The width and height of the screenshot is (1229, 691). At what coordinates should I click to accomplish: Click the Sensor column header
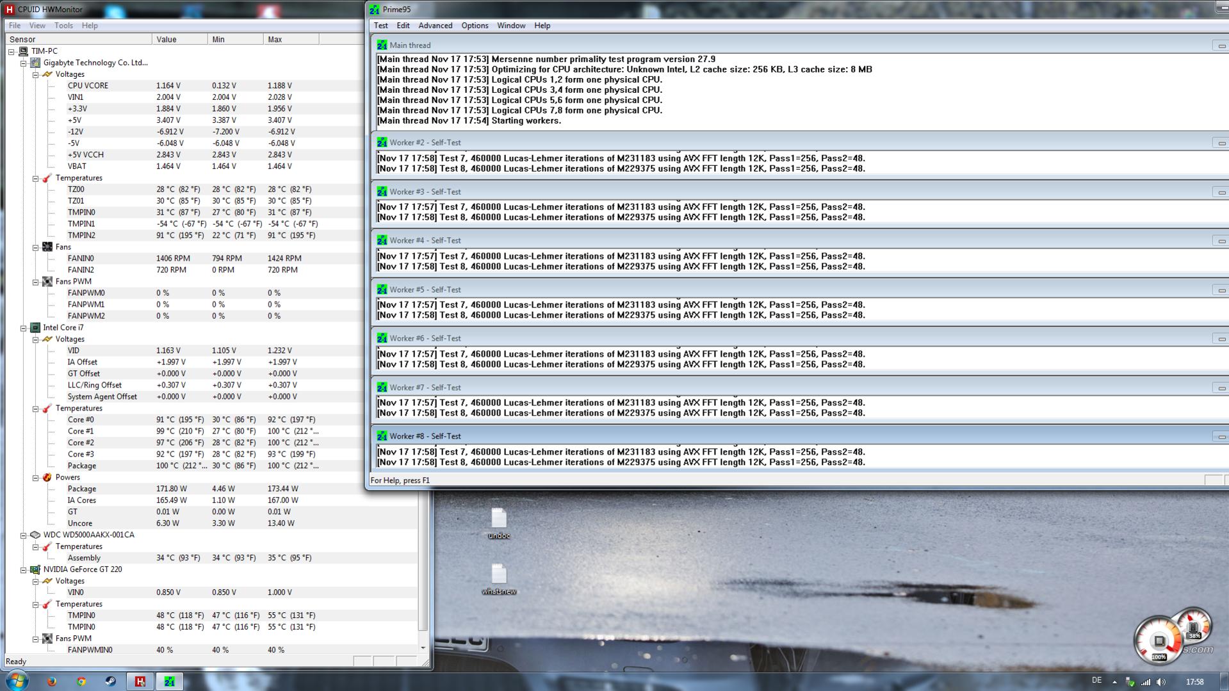pos(78,39)
